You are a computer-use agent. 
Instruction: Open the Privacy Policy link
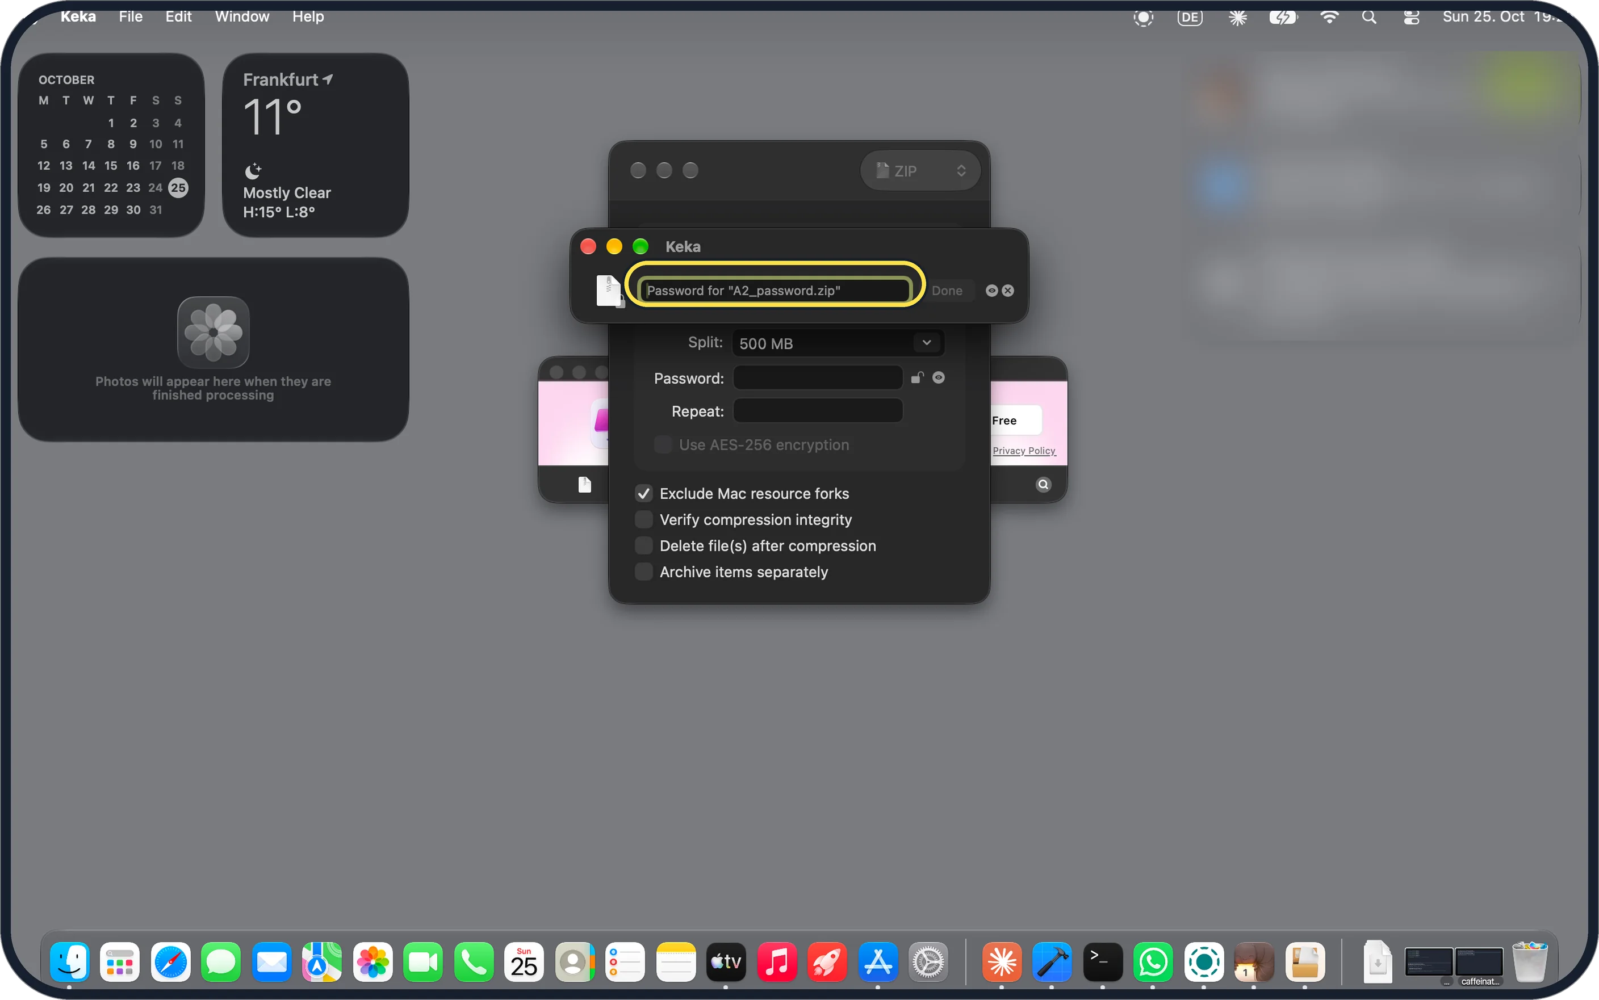[x=1023, y=451]
